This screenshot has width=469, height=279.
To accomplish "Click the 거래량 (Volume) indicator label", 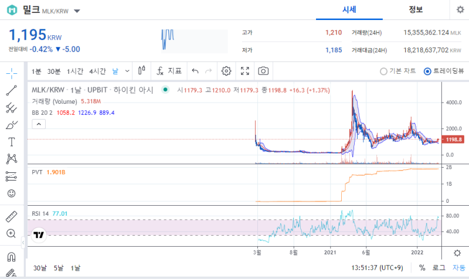I will [55, 101].
